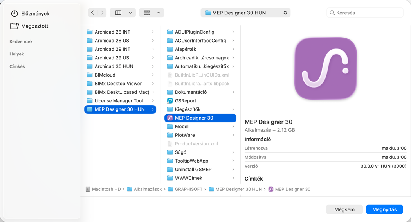Select the BIMx Desktop Viewer folder
The image size is (411, 222).
[x=120, y=84]
